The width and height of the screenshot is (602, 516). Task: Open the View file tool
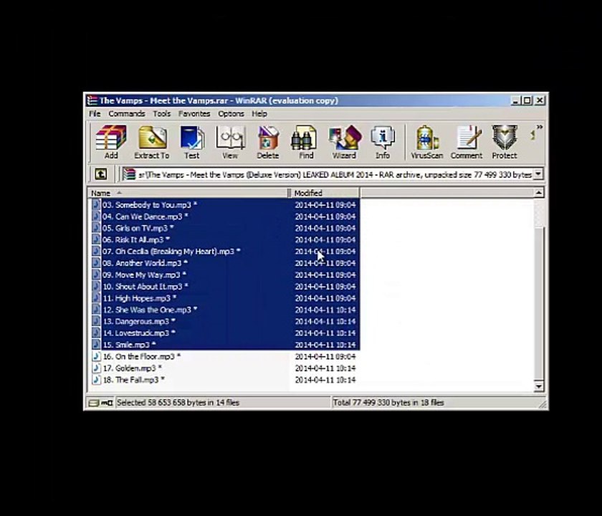click(x=230, y=142)
